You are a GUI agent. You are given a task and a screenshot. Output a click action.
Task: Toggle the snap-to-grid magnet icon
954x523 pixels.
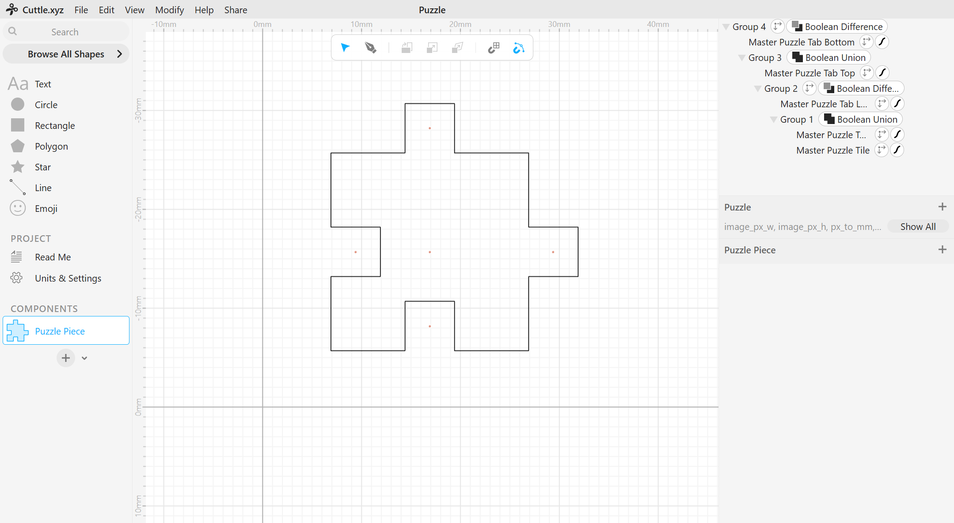point(494,48)
